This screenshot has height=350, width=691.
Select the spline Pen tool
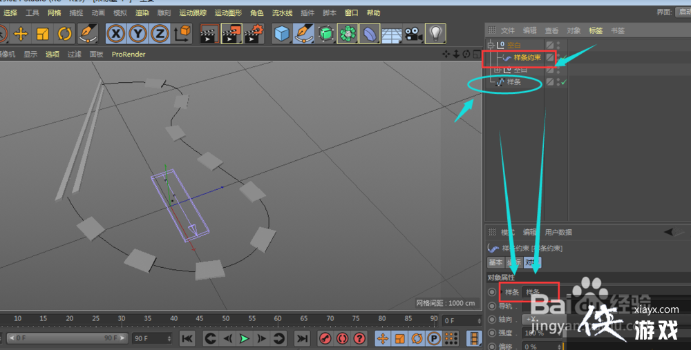click(303, 33)
